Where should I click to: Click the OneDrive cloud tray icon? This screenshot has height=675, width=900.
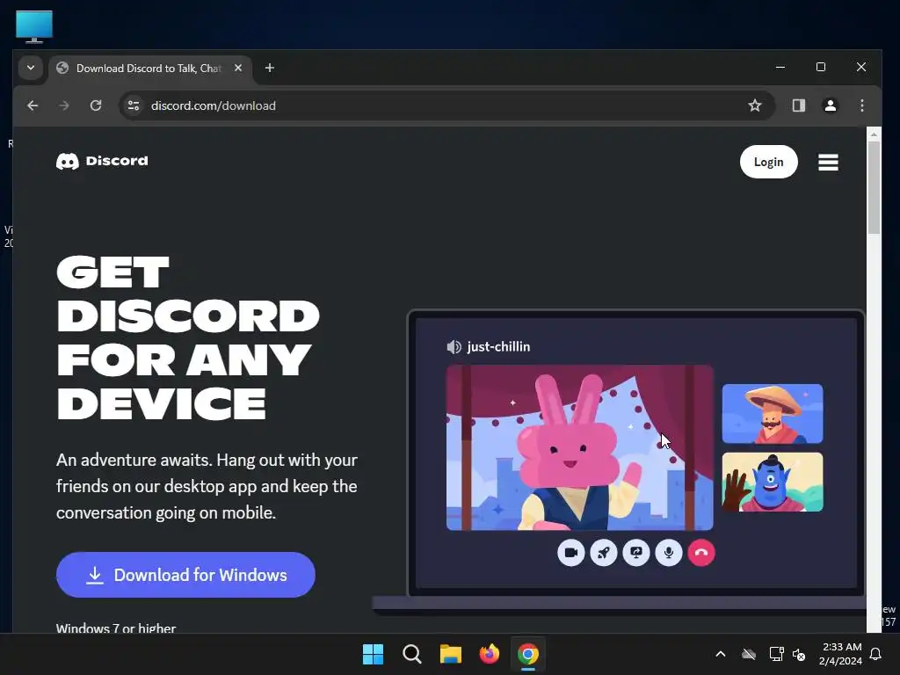(749, 654)
